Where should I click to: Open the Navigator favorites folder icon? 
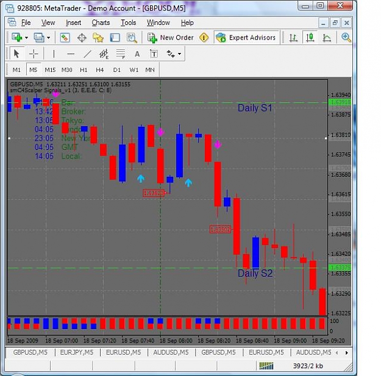[x=98, y=38]
